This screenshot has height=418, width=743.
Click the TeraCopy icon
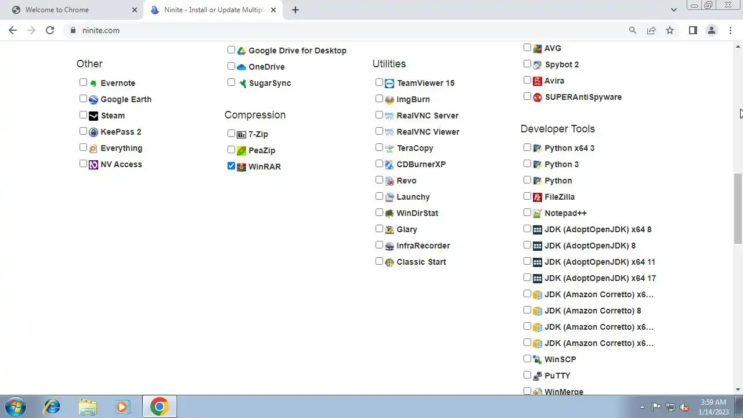click(389, 148)
